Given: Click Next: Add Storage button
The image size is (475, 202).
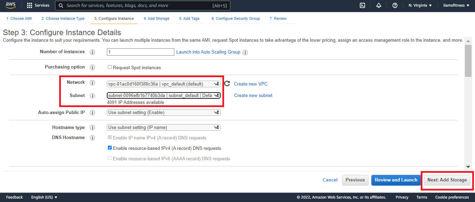Looking at the screenshot, I should click(447, 180).
